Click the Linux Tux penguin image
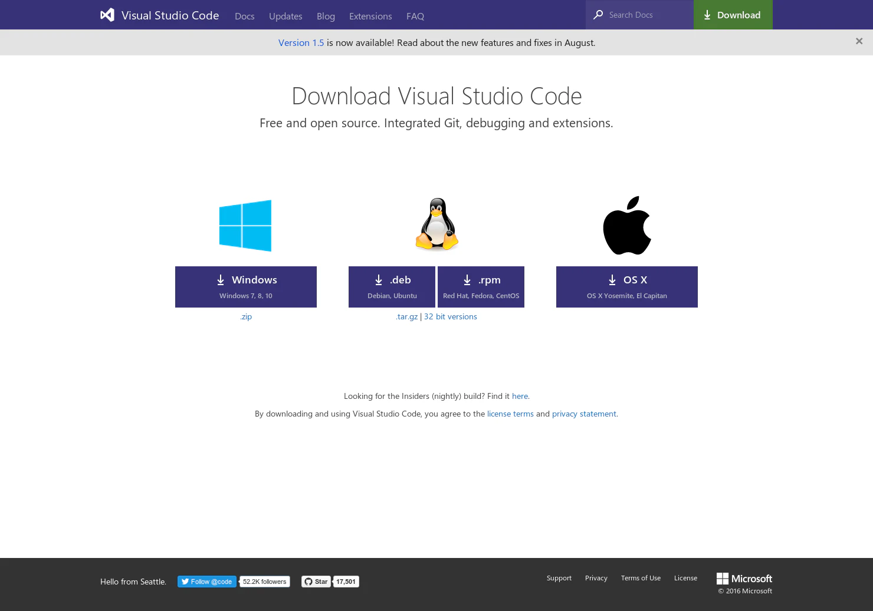873x611 pixels. click(x=437, y=224)
